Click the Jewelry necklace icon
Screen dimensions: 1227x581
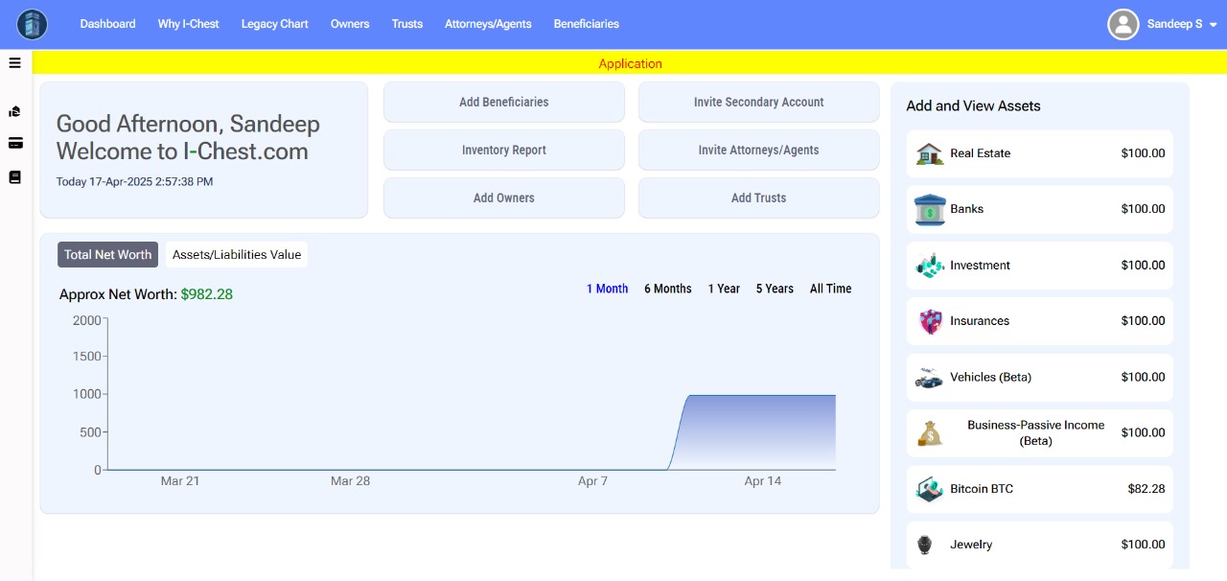click(x=924, y=545)
